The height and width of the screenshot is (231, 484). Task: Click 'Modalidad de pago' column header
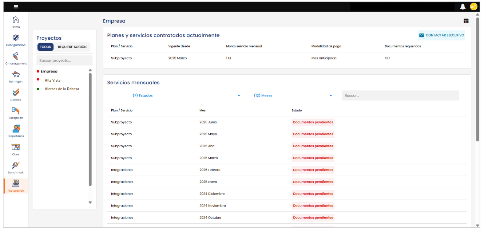(x=326, y=46)
